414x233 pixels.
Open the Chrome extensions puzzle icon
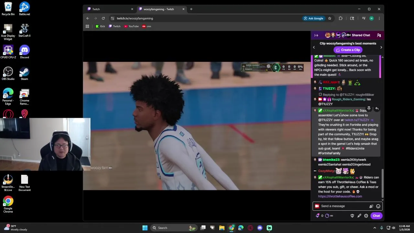pos(341,18)
